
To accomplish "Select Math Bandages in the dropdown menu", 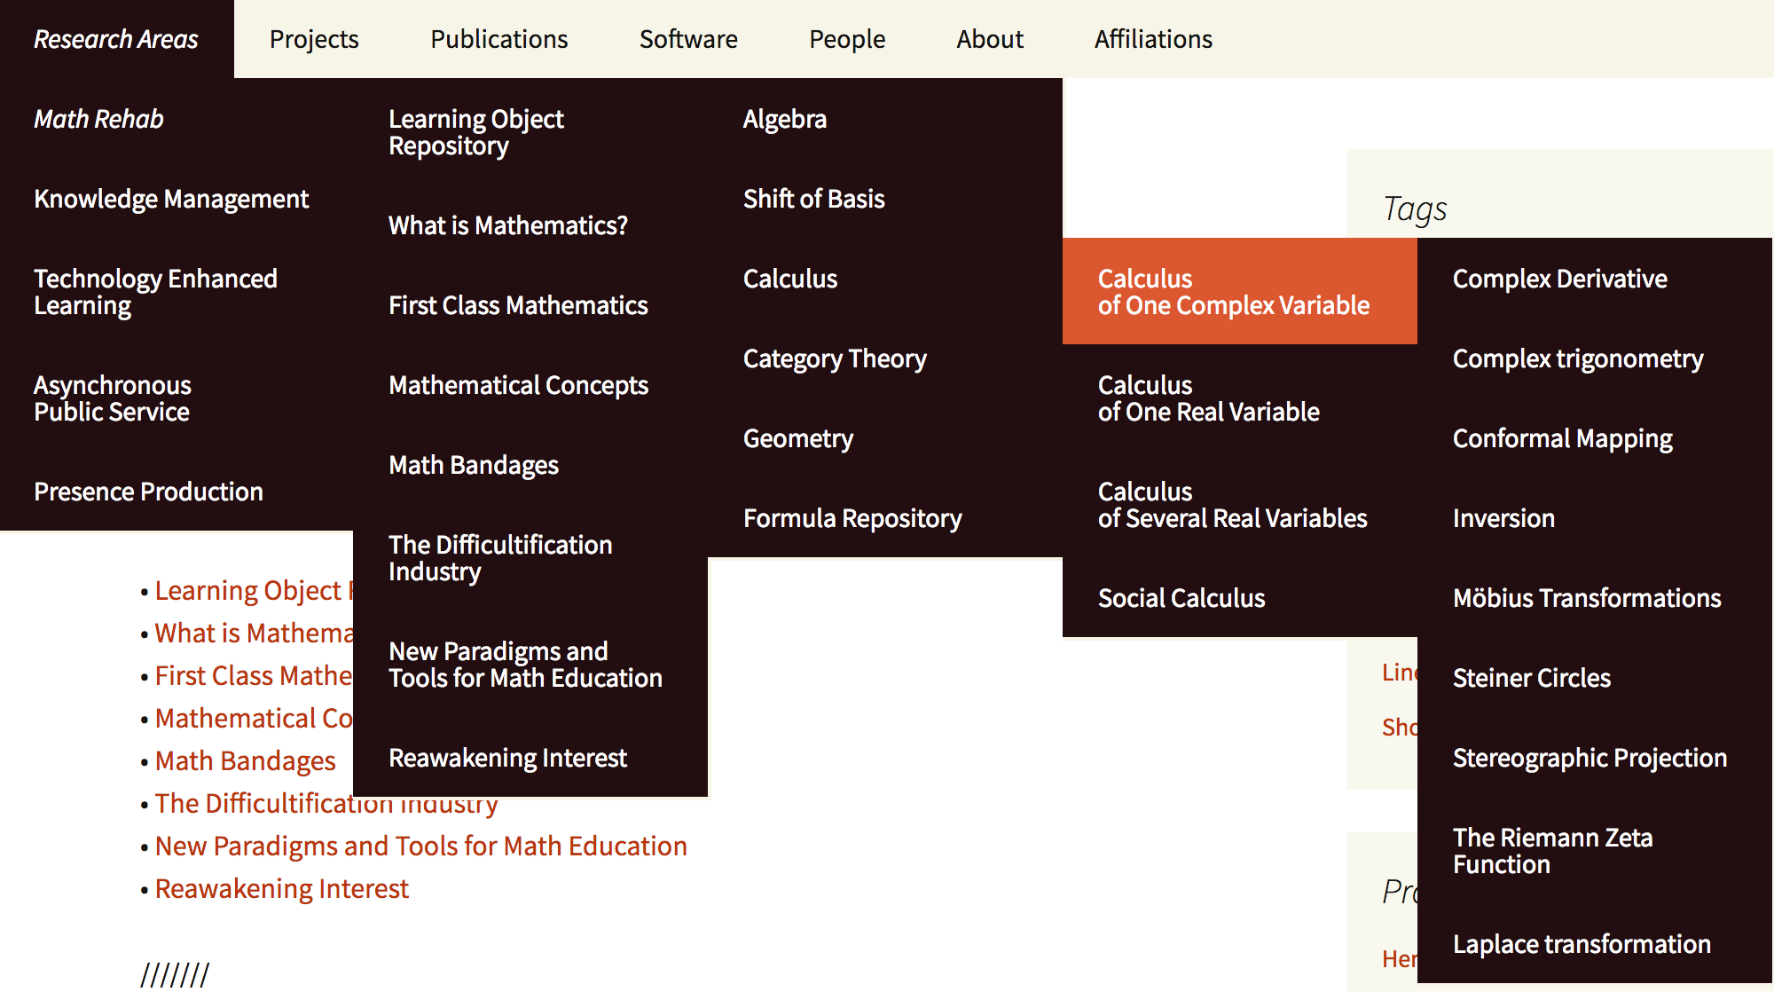I will (474, 465).
